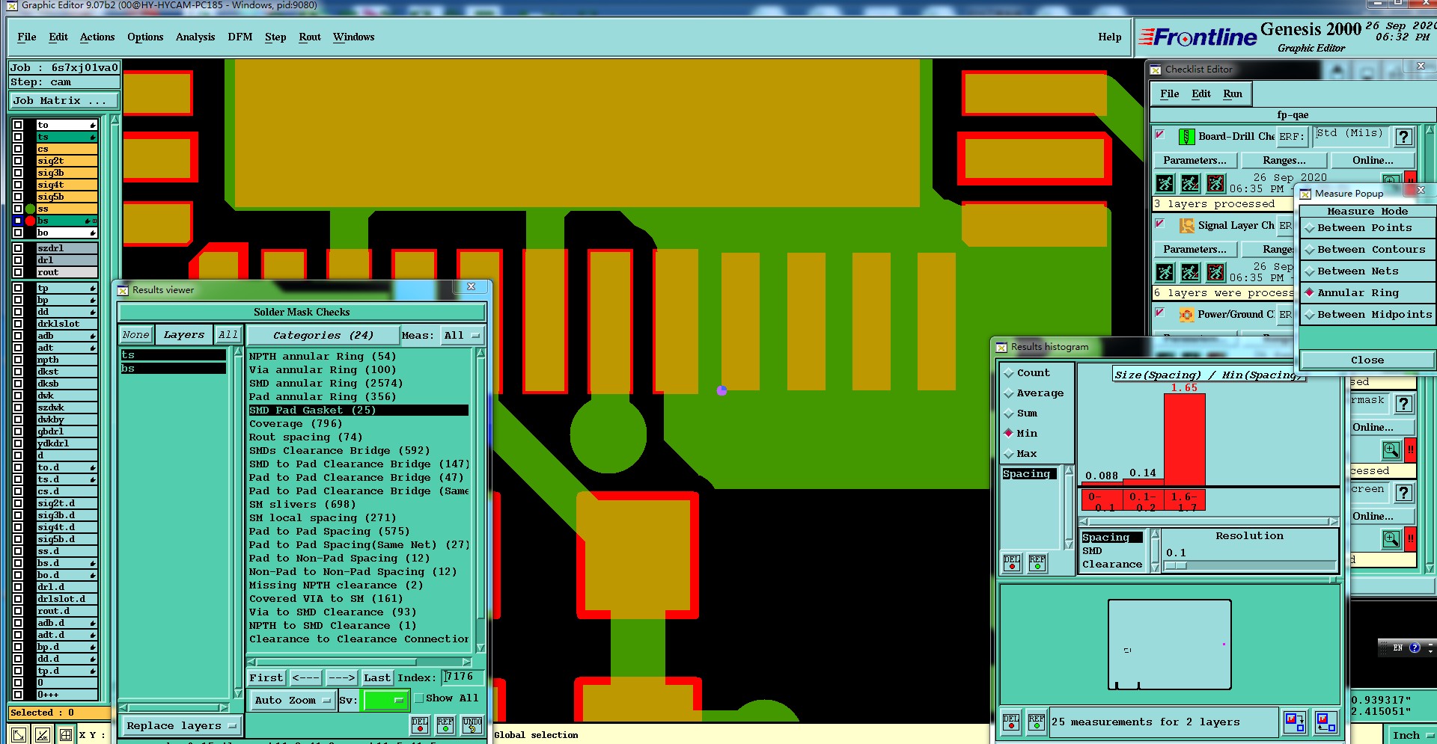Open the Rout menu
Image resolution: width=1437 pixels, height=744 pixels.
coord(310,37)
